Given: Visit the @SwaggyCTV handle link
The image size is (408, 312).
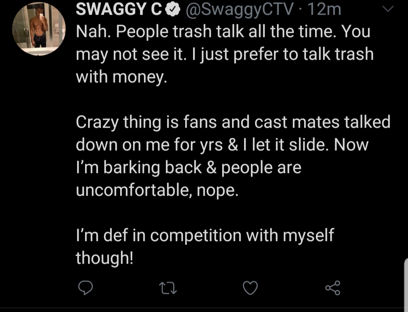Looking at the screenshot, I should click(240, 9).
